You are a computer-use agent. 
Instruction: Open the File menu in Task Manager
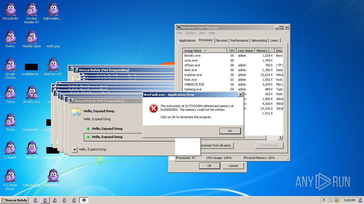tap(179, 33)
